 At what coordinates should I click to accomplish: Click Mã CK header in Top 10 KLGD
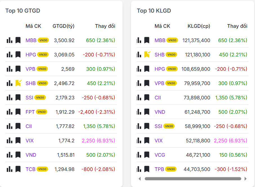(162, 26)
